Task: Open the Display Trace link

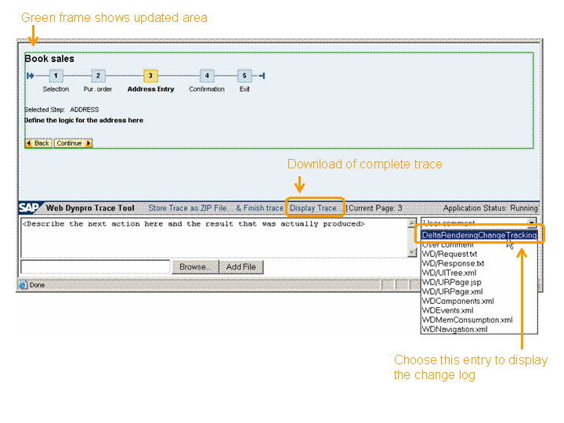Action: (315, 208)
